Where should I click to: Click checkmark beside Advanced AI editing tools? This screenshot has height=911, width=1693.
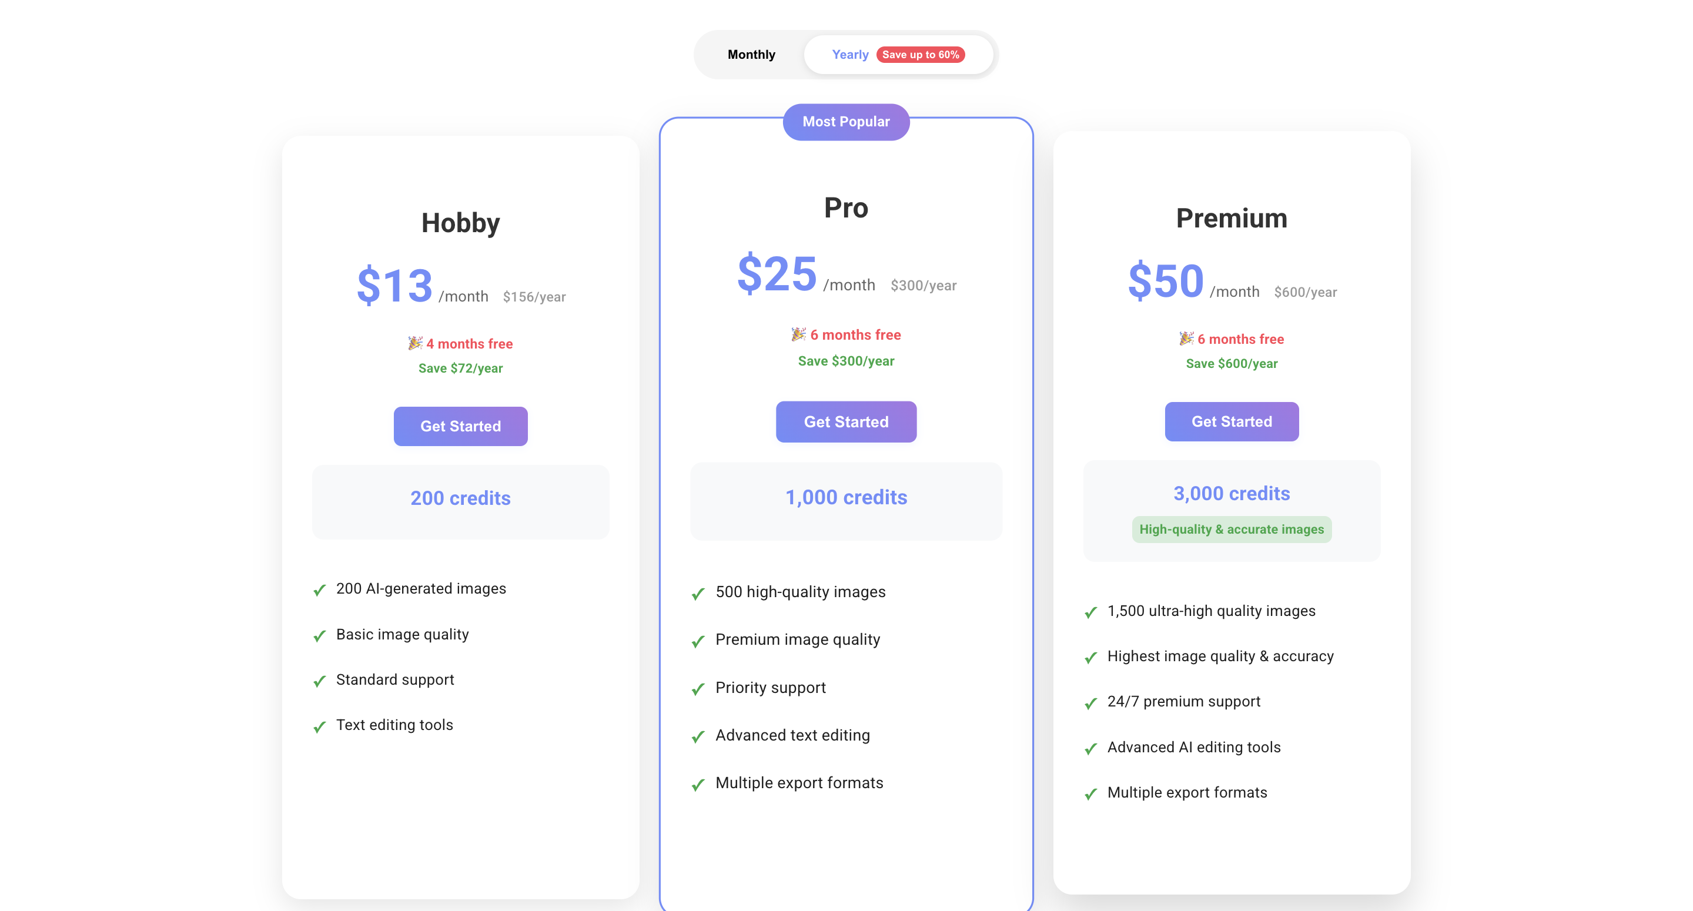pos(1090,749)
